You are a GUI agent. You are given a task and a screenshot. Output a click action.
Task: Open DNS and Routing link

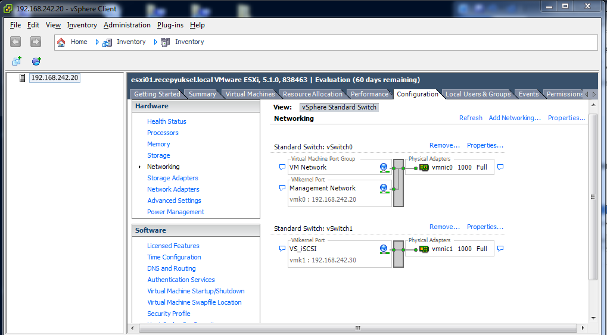pos(172,268)
